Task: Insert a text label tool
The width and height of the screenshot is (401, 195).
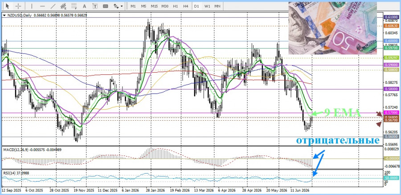Action: tap(95, 6)
